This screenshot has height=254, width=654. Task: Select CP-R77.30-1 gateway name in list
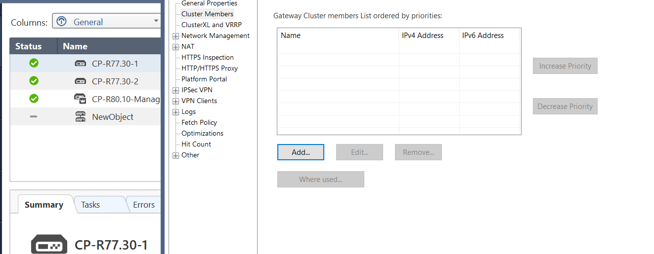tap(115, 64)
